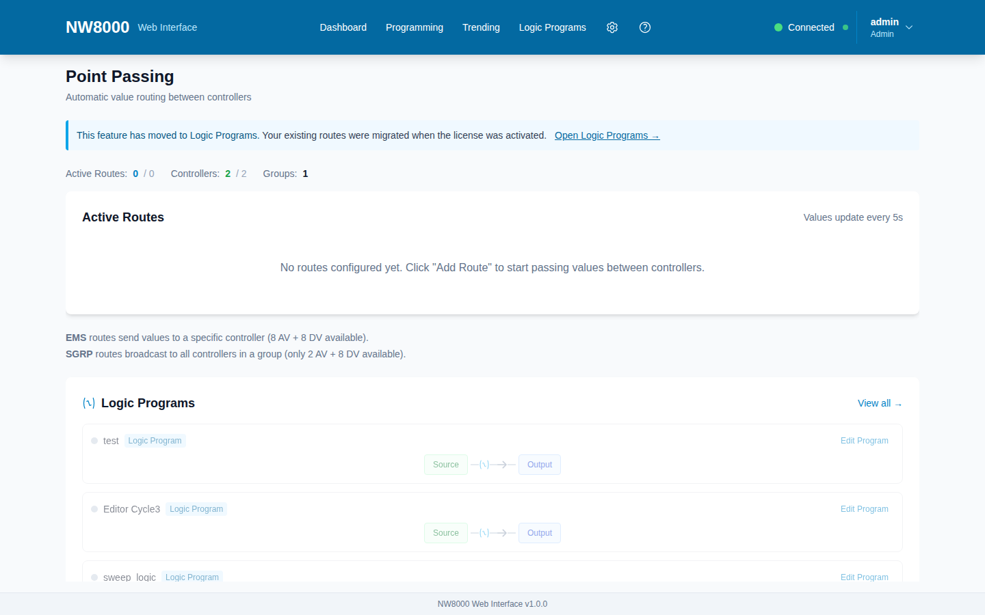Click the status dot beside test program

click(94, 441)
